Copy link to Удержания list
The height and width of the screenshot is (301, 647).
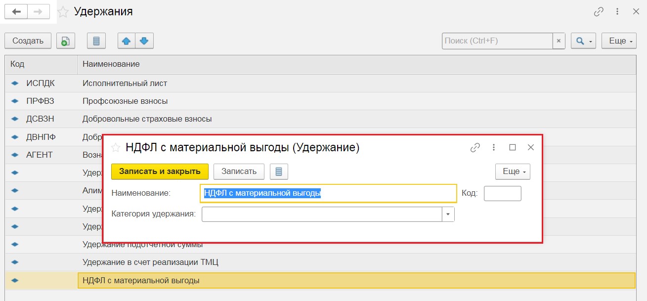tap(599, 12)
